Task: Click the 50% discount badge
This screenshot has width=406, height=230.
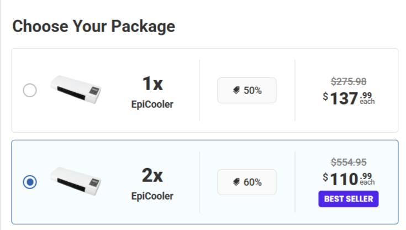Action: coord(247,90)
